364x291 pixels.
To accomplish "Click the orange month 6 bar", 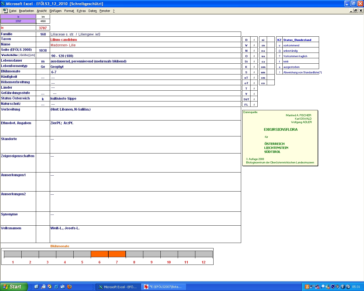I will [x=100, y=254].
